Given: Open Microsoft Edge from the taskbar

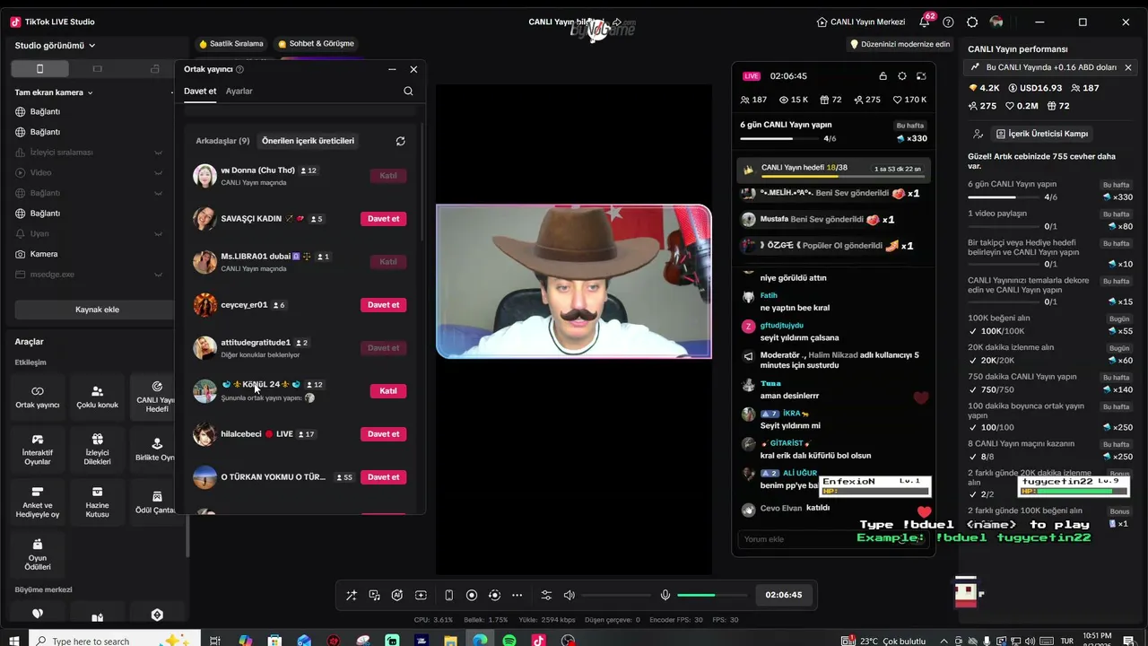Looking at the screenshot, I should click(480, 641).
